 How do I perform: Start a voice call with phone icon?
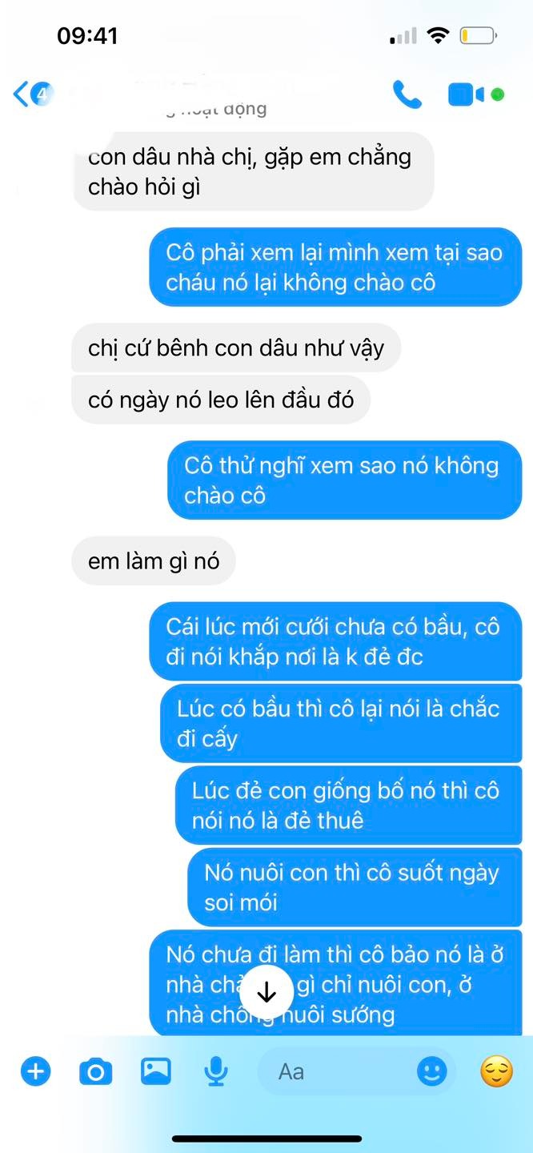[x=407, y=94]
